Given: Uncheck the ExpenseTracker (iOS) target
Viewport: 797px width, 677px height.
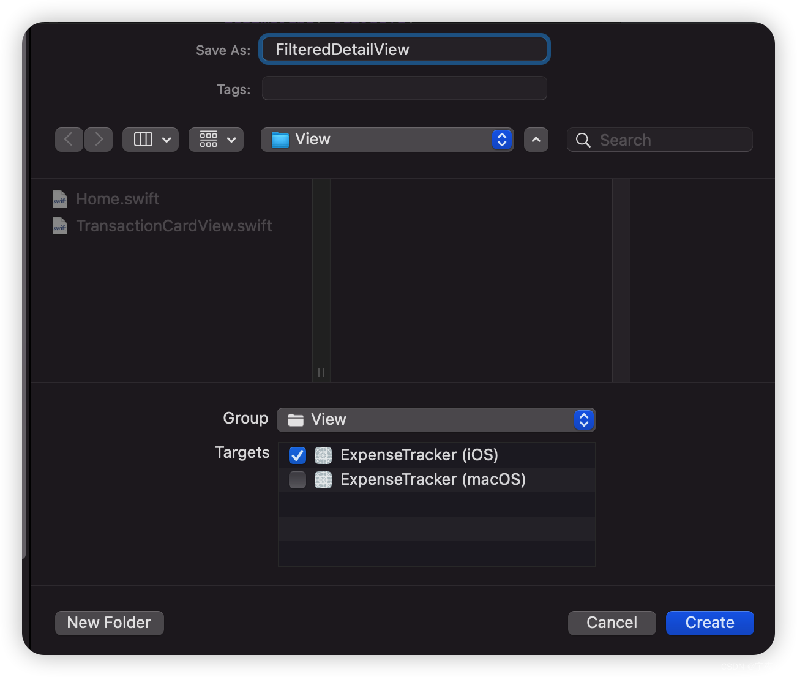Looking at the screenshot, I should [297, 455].
